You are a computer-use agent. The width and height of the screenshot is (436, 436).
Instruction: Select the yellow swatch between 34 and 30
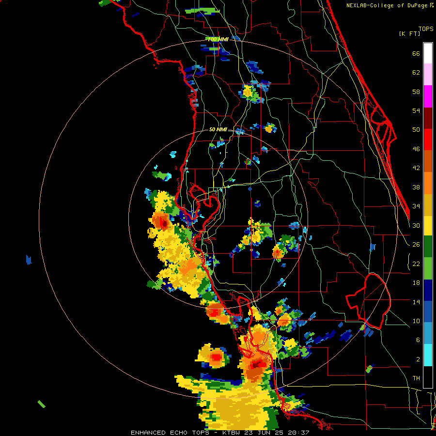[428, 226]
